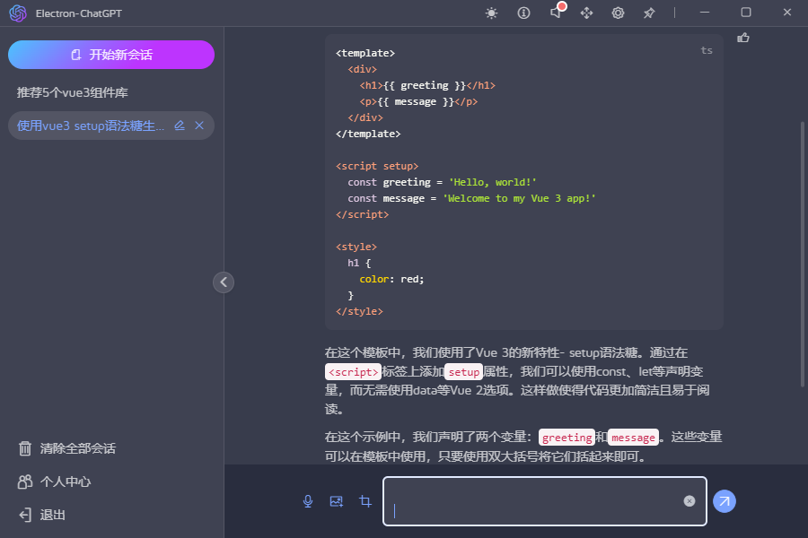Open the announcement speaker icon with red dot
Viewport: 808px width, 538px height.
pos(556,12)
